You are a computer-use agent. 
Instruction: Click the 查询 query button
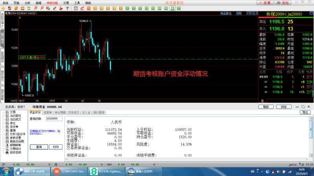(39, 147)
